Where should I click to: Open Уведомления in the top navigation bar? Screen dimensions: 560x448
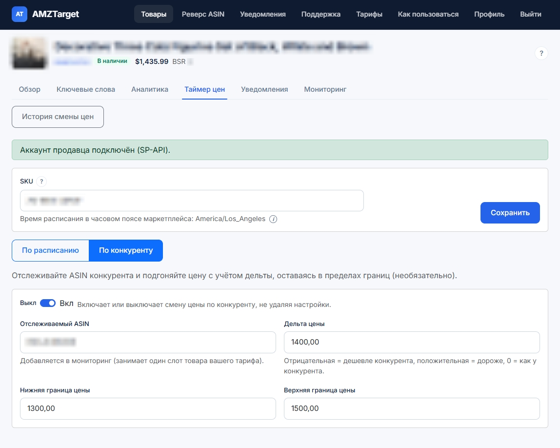click(x=263, y=14)
